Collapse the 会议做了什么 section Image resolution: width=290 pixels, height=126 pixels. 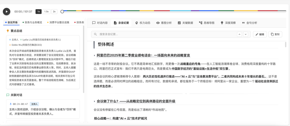(95, 101)
